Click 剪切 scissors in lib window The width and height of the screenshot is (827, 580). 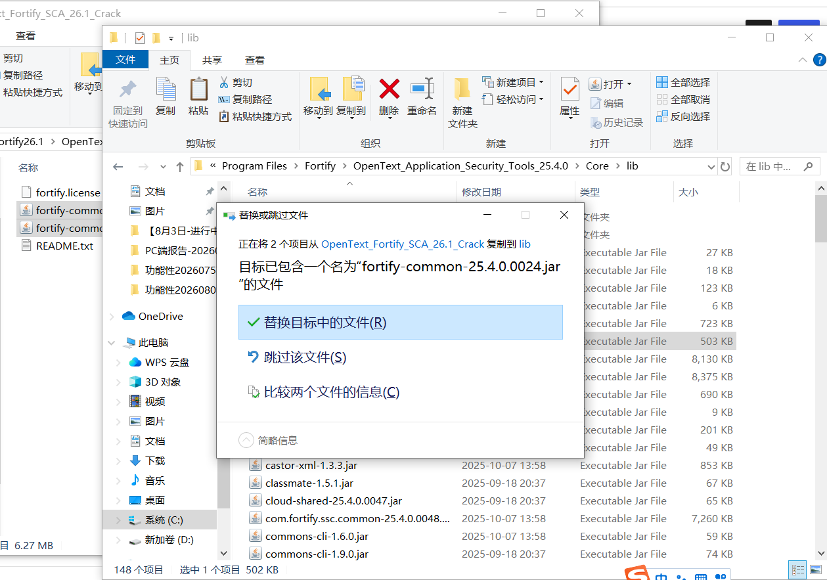236,82
